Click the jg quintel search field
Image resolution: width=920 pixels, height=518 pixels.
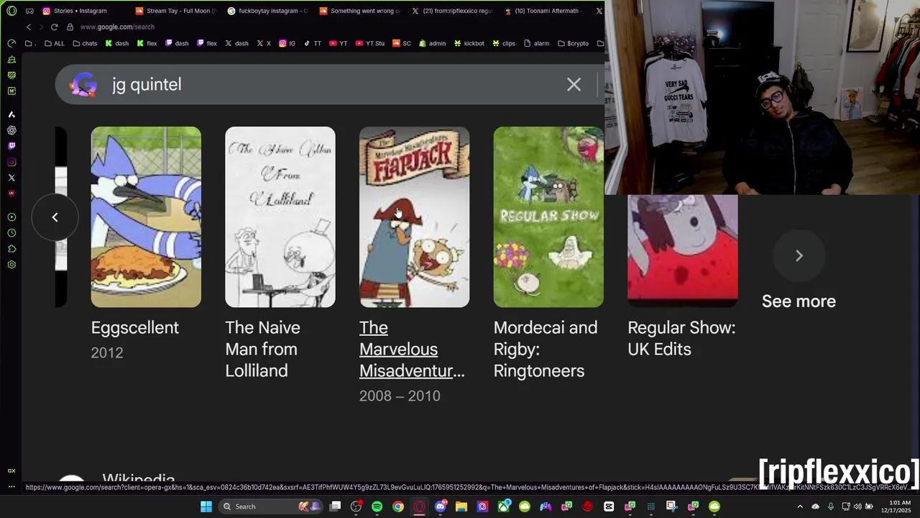tap(331, 85)
